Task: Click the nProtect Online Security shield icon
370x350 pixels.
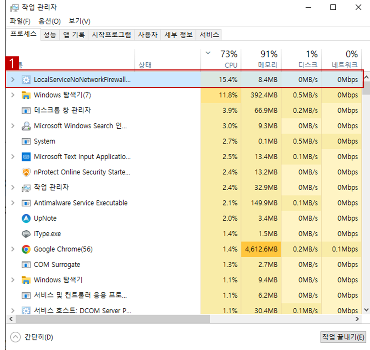Action: click(x=26, y=172)
